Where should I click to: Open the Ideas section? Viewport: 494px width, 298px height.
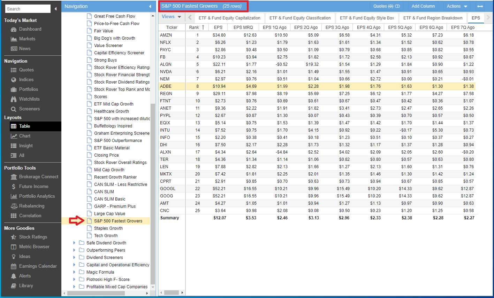coord(21,257)
